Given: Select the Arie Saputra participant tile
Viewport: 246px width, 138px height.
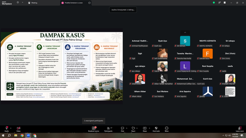Looking at the screenshot, I should [185, 92].
